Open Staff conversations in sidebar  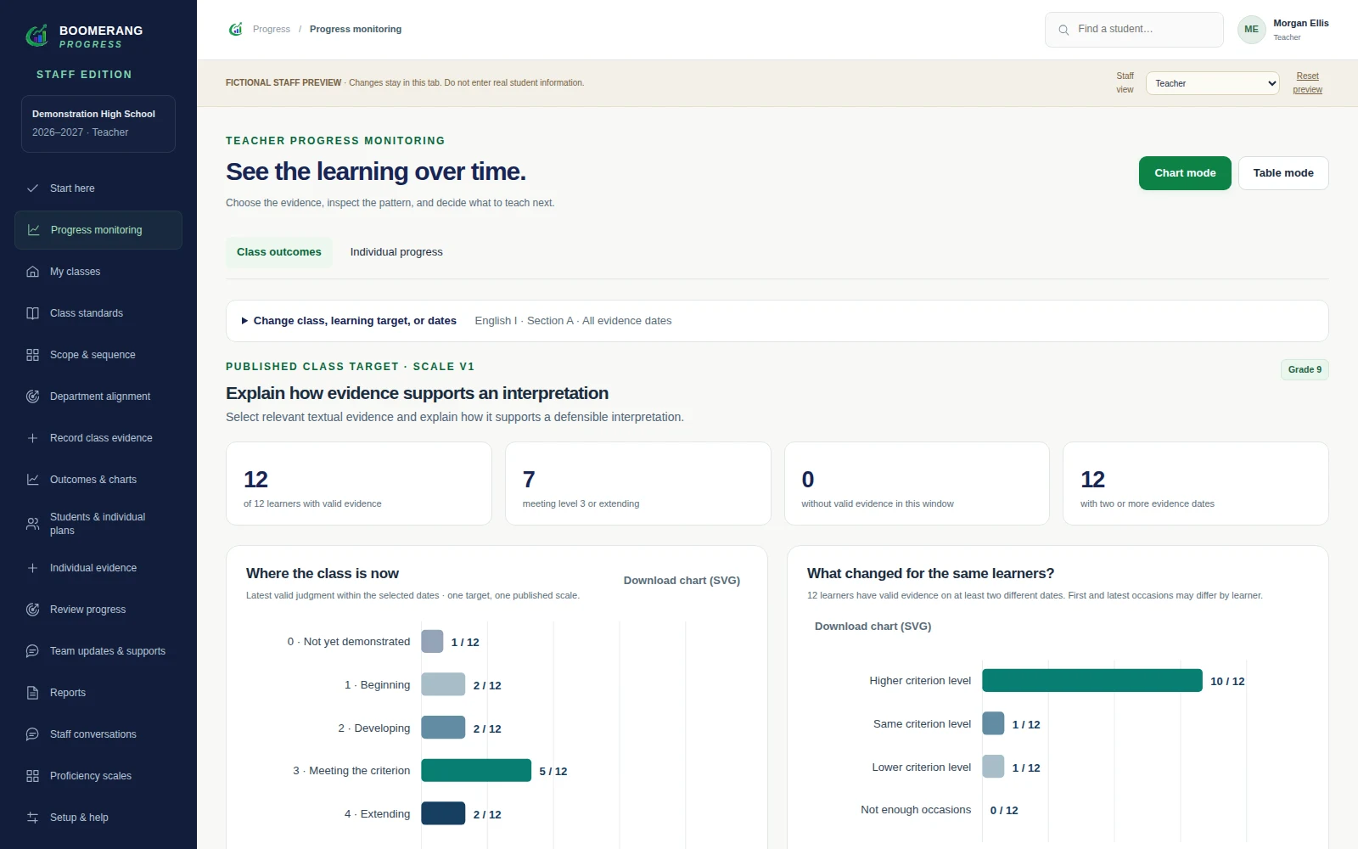(x=98, y=734)
